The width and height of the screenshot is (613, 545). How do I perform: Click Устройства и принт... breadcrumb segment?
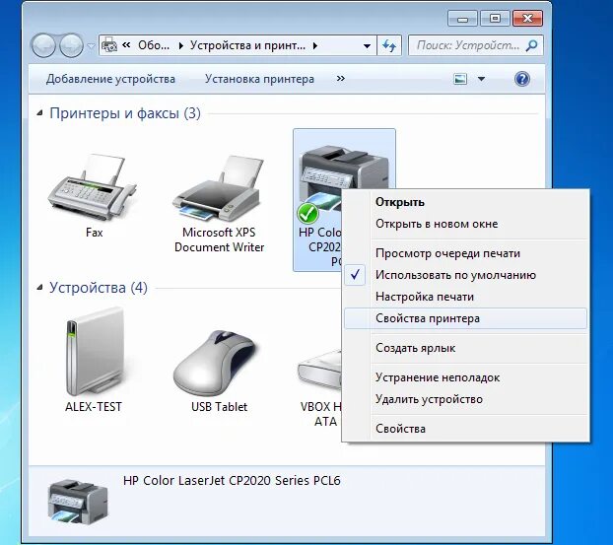tap(247, 45)
